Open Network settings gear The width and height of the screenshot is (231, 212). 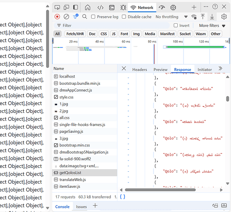(x=224, y=17)
